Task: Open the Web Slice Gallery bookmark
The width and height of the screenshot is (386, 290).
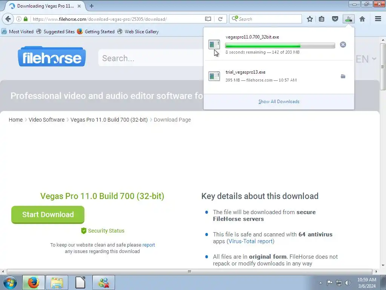Action: (x=138, y=32)
